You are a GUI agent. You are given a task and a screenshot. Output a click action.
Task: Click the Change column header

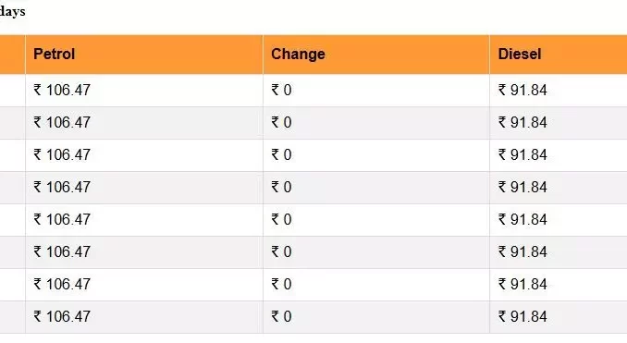(x=375, y=55)
